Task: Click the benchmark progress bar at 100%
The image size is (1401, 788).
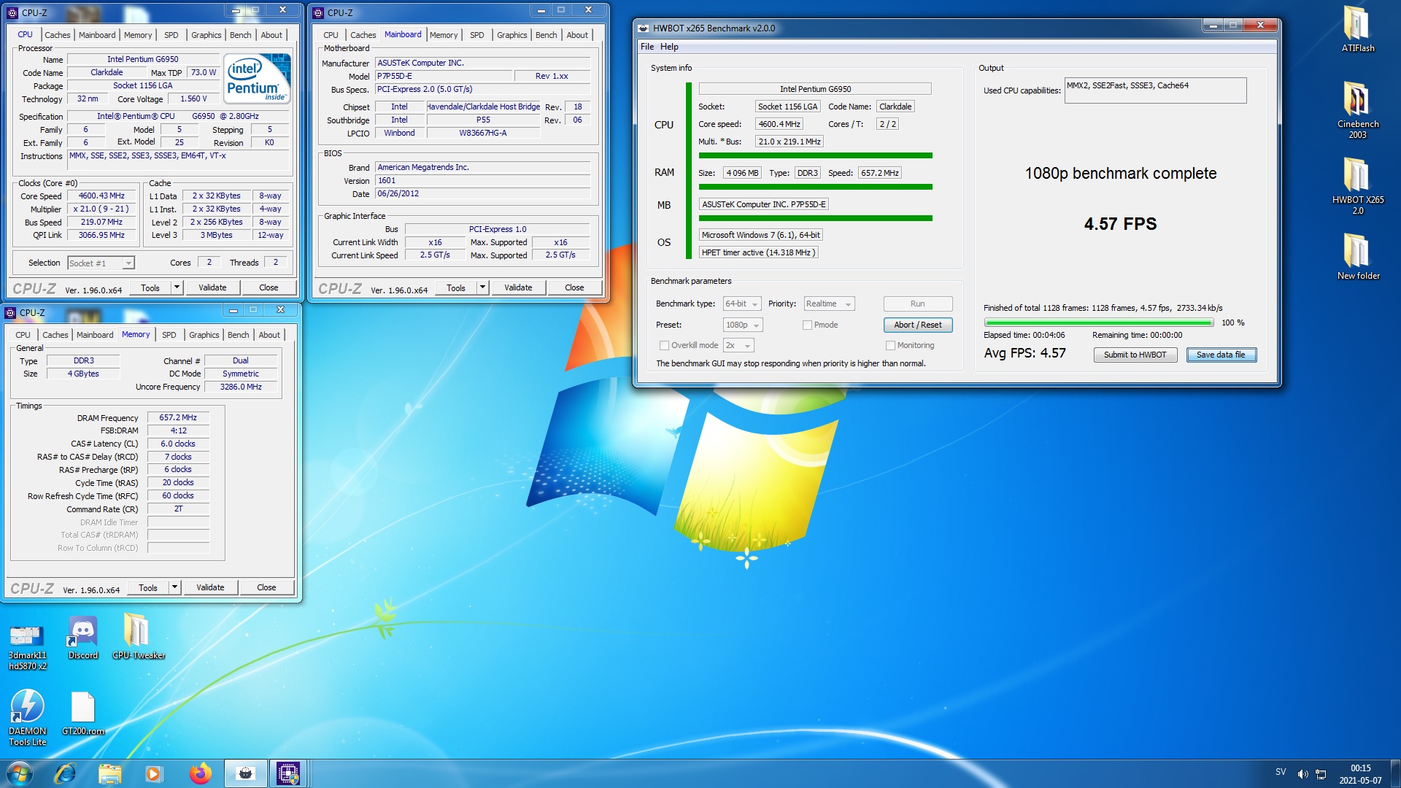Action: coord(1098,322)
